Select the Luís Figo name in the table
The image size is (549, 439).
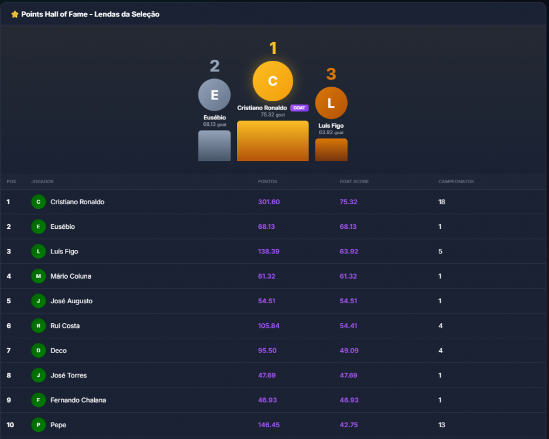click(x=64, y=251)
